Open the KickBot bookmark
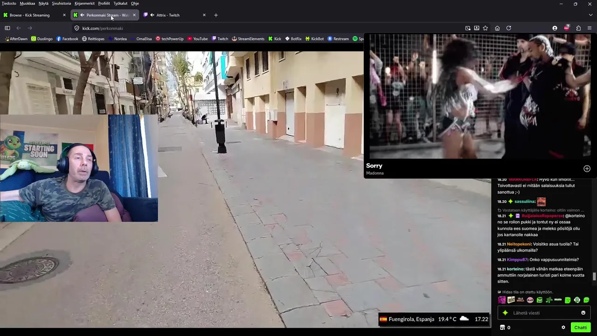The height and width of the screenshot is (336, 597). click(315, 39)
